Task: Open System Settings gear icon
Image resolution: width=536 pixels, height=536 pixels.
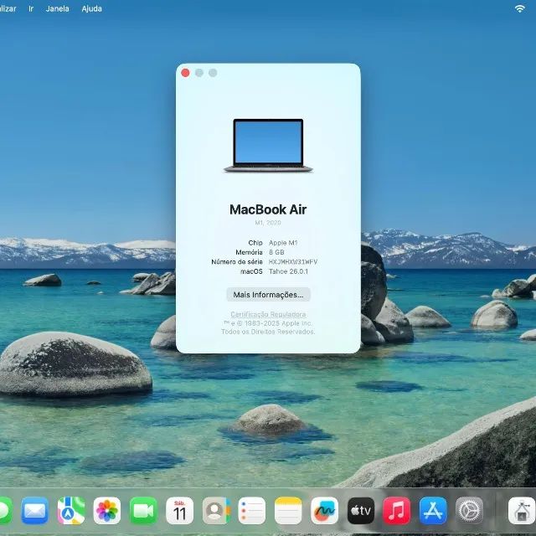Action: tap(469, 511)
